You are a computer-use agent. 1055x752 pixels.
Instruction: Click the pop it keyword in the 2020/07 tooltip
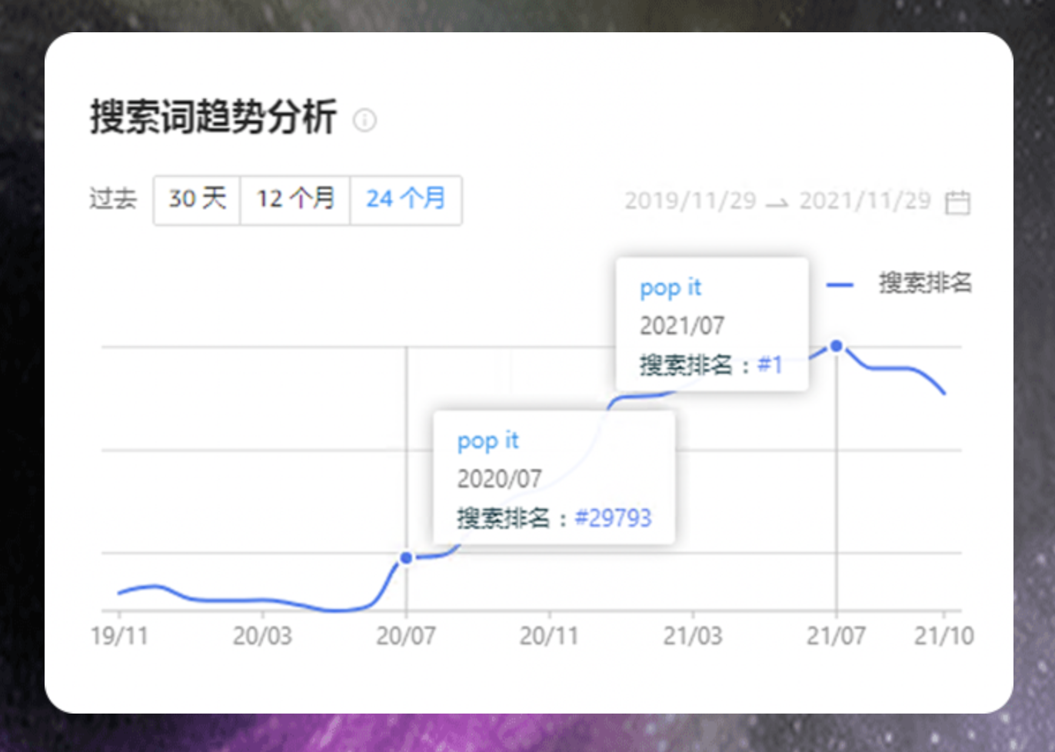(488, 441)
